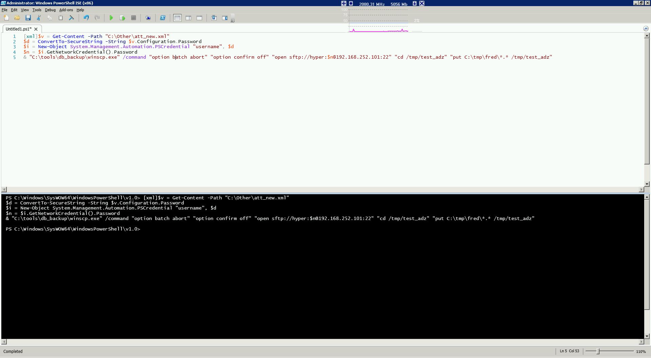This screenshot has width=651, height=358.
Task: Expand the toolbar overflow options arrow
Action: pos(233,21)
